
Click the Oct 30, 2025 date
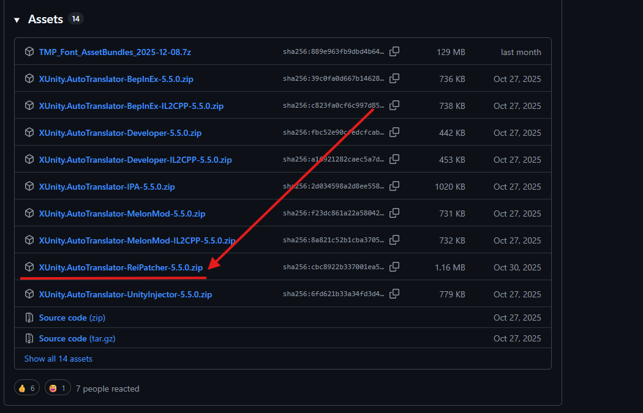click(x=517, y=267)
